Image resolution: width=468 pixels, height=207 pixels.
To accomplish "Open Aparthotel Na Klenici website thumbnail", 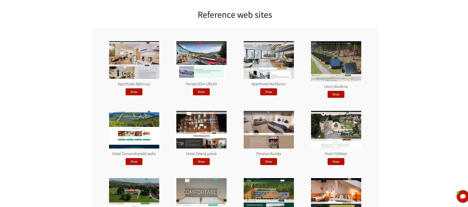I will tap(269, 60).
